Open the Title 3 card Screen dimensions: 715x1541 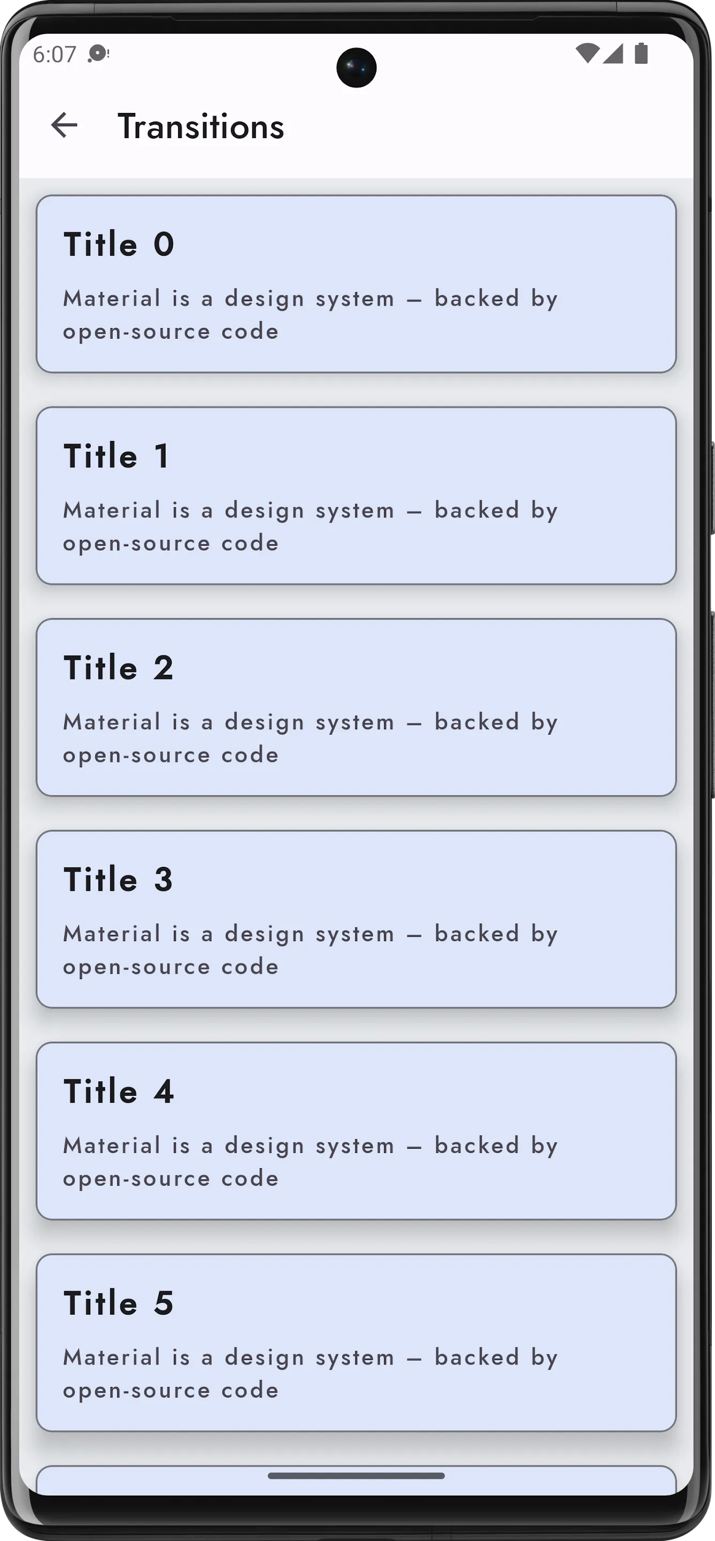356,919
